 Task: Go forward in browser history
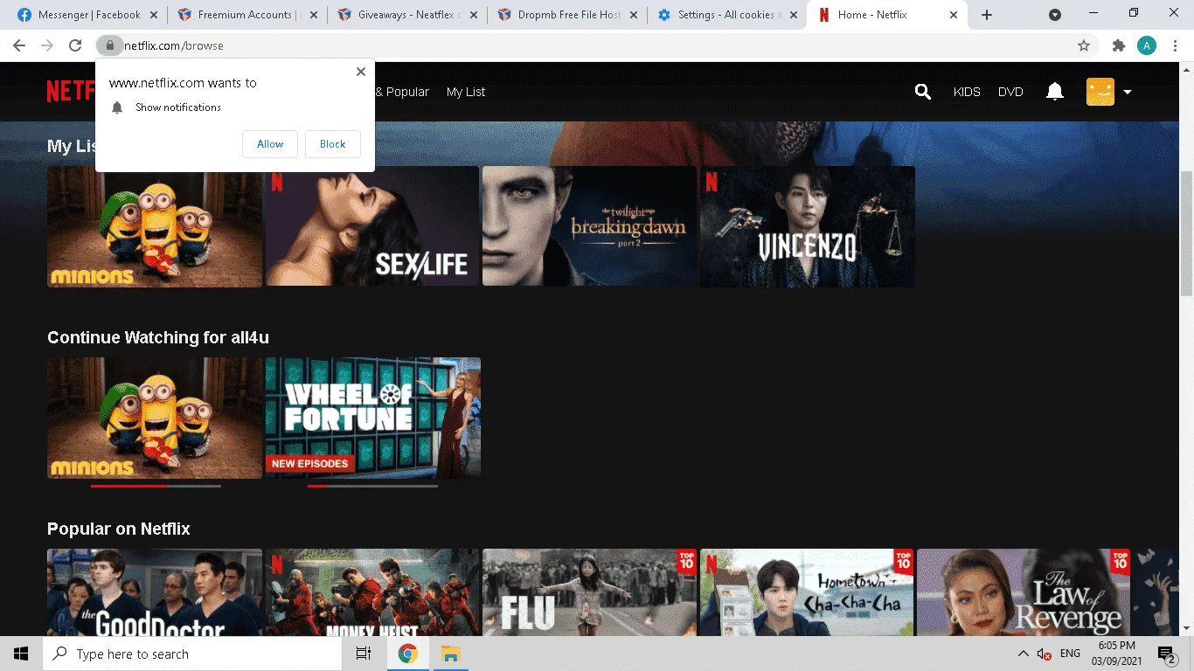[x=47, y=45]
